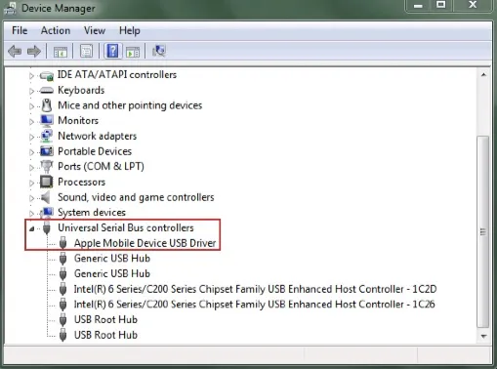Select the Processors label
Image resolution: width=497 pixels, height=369 pixels.
pyautogui.click(x=81, y=182)
